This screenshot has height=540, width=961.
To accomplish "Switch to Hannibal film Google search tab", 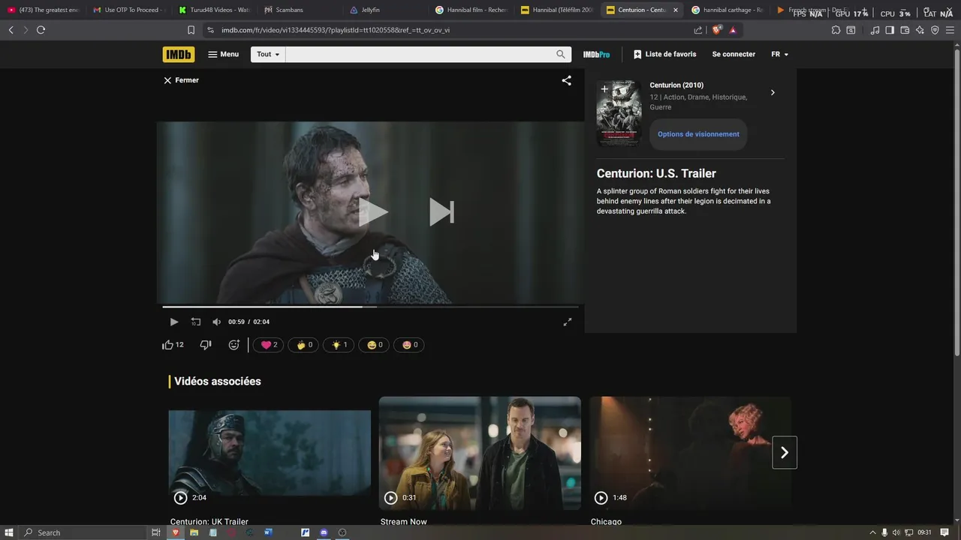I will [x=471, y=10].
